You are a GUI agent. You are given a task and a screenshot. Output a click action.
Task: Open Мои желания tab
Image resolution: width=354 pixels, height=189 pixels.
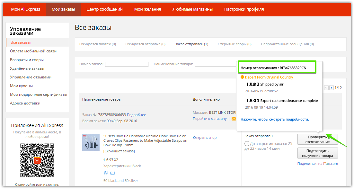(148, 9)
